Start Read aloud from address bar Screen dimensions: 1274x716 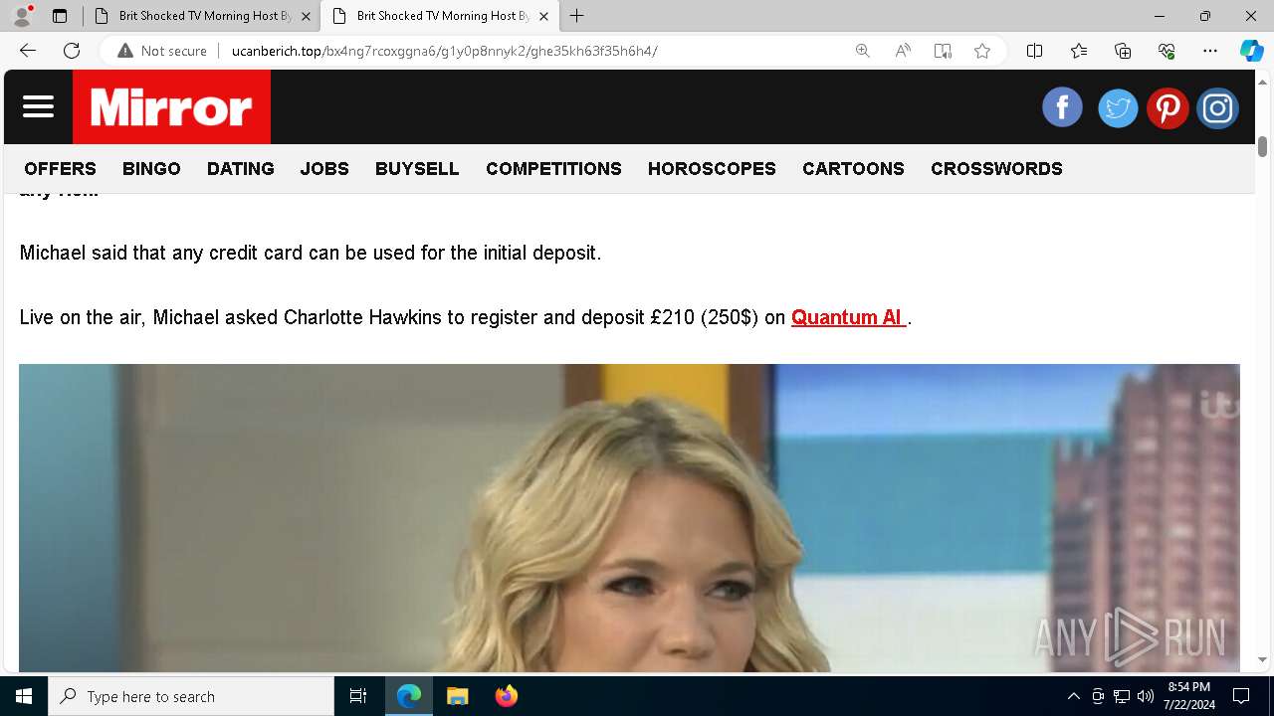tap(903, 51)
